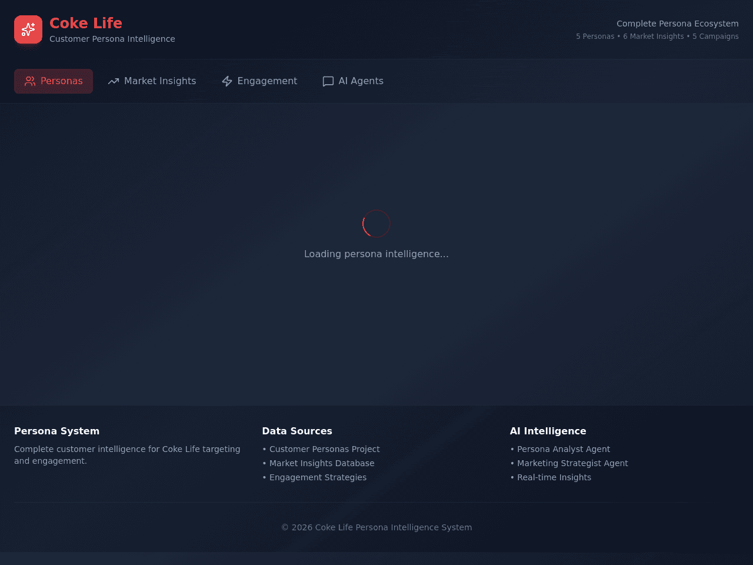
Task: Click the personas, insights and campaigns summary
Action: 657,36
